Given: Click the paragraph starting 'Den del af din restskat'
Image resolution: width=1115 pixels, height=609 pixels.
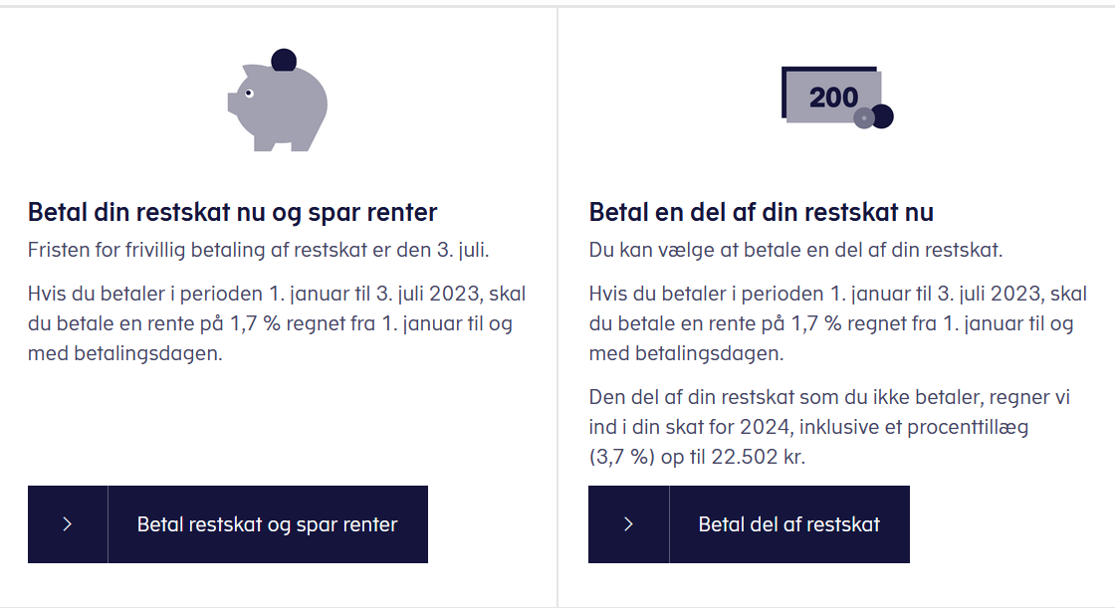Looking at the screenshot, I should click(829, 426).
